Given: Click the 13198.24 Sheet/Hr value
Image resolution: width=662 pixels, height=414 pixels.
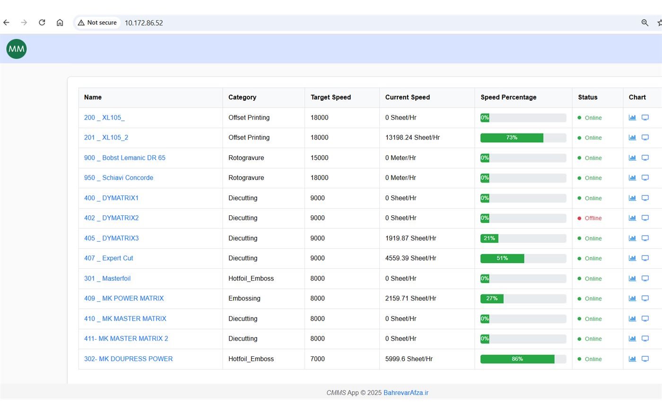Looking at the screenshot, I should tap(412, 138).
